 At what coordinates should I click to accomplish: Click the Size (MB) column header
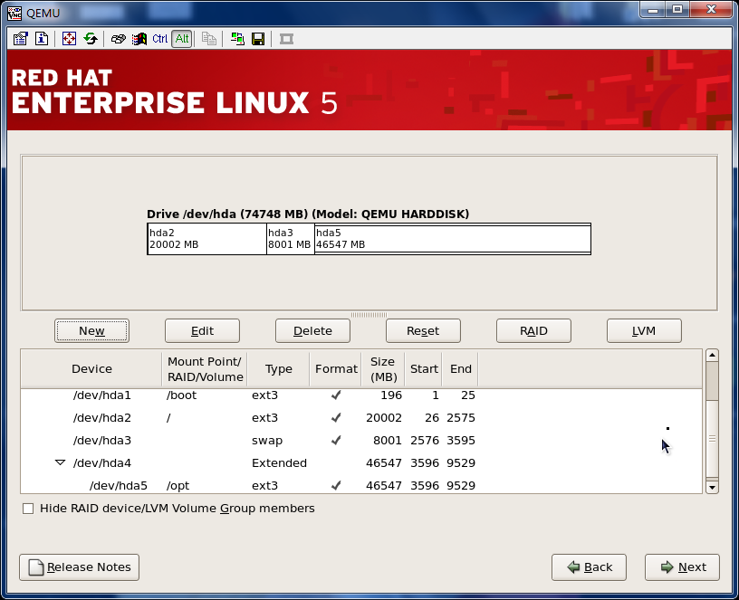(x=383, y=368)
